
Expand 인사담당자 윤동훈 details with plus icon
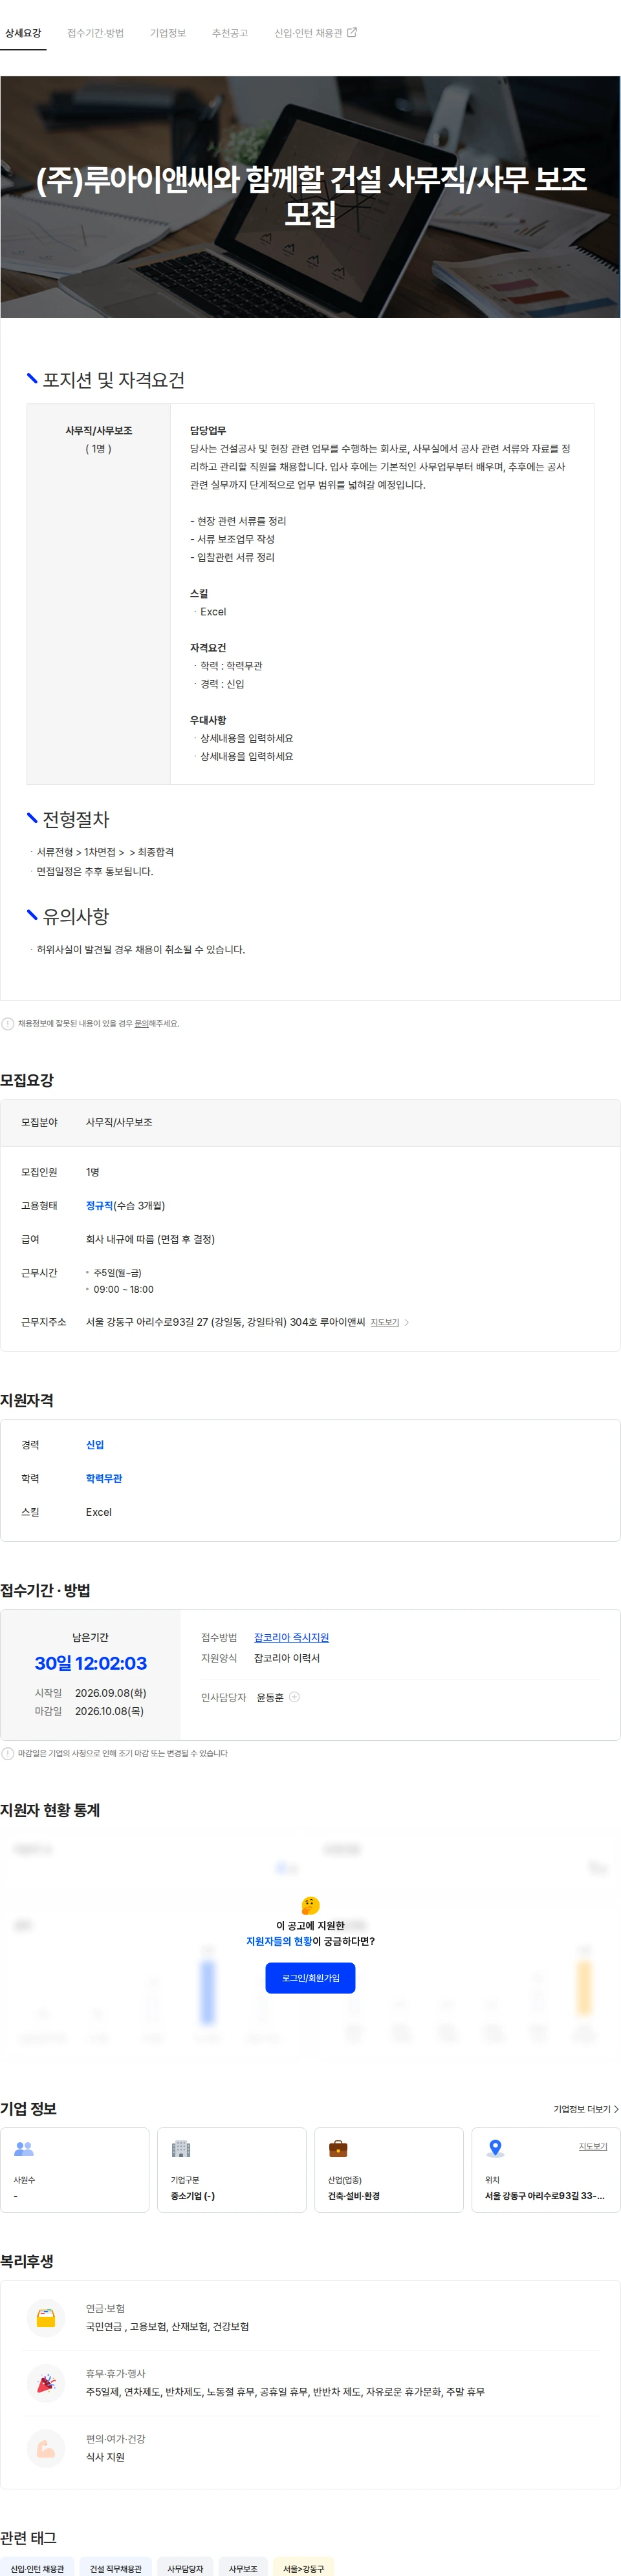pos(294,1697)
